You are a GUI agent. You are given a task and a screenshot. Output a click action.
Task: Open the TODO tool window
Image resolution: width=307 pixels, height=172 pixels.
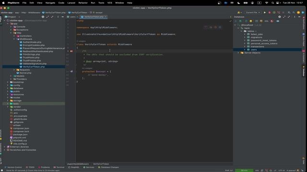click(30, 167)
